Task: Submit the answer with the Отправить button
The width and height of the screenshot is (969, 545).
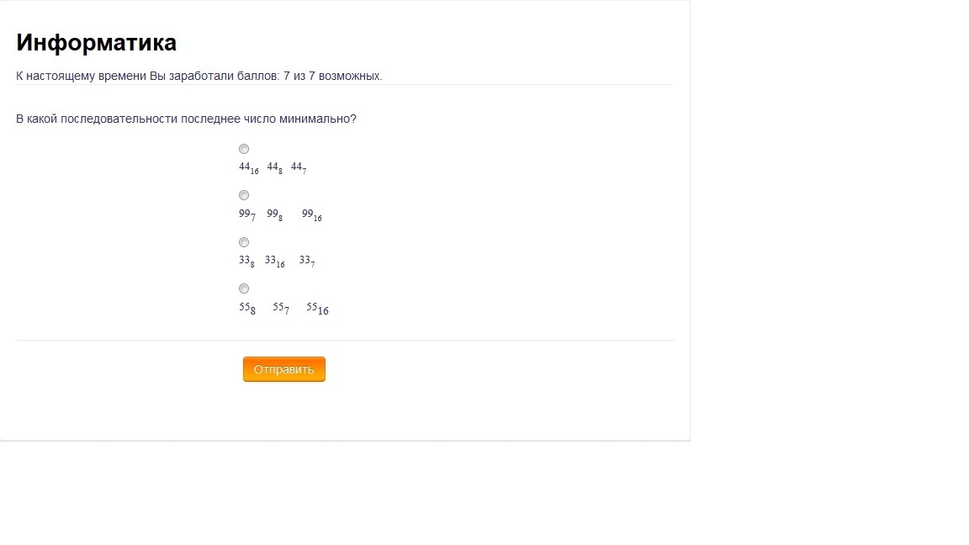Action: click(x=284, y=369)
